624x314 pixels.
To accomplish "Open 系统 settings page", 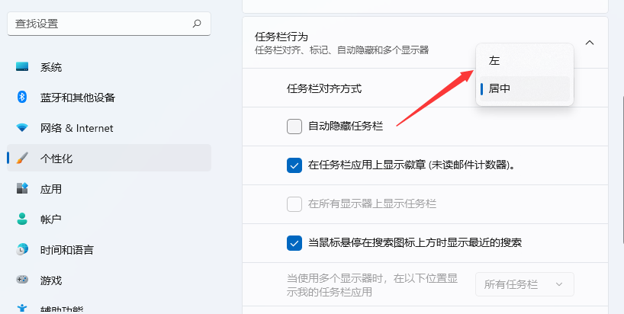I will (x=51, y=67).
